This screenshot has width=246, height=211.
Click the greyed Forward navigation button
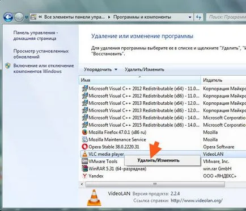[19, 17]
